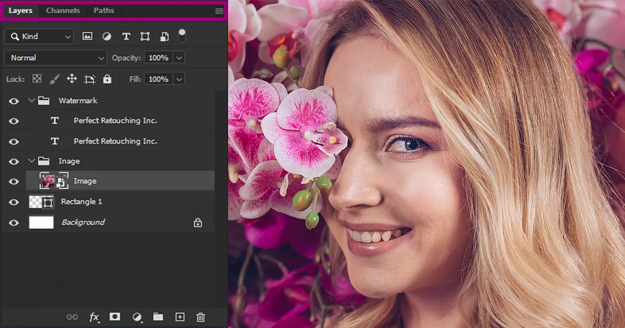Toggle visibility of Watermark group
625x328 pixels.
[14, 101]
